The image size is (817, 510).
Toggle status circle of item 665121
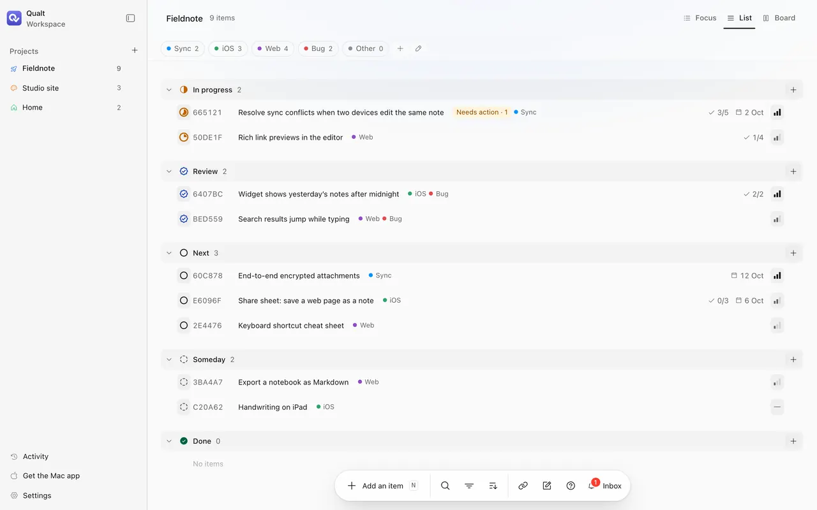tap(184, 112)
